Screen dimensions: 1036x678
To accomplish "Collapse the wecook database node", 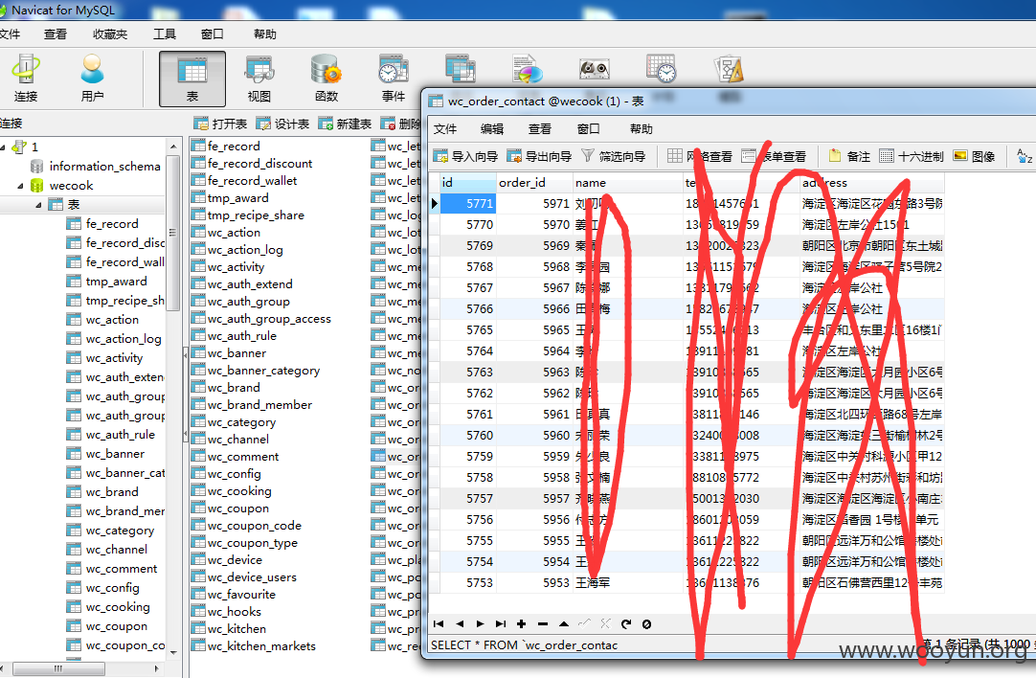I will [20, 186].
